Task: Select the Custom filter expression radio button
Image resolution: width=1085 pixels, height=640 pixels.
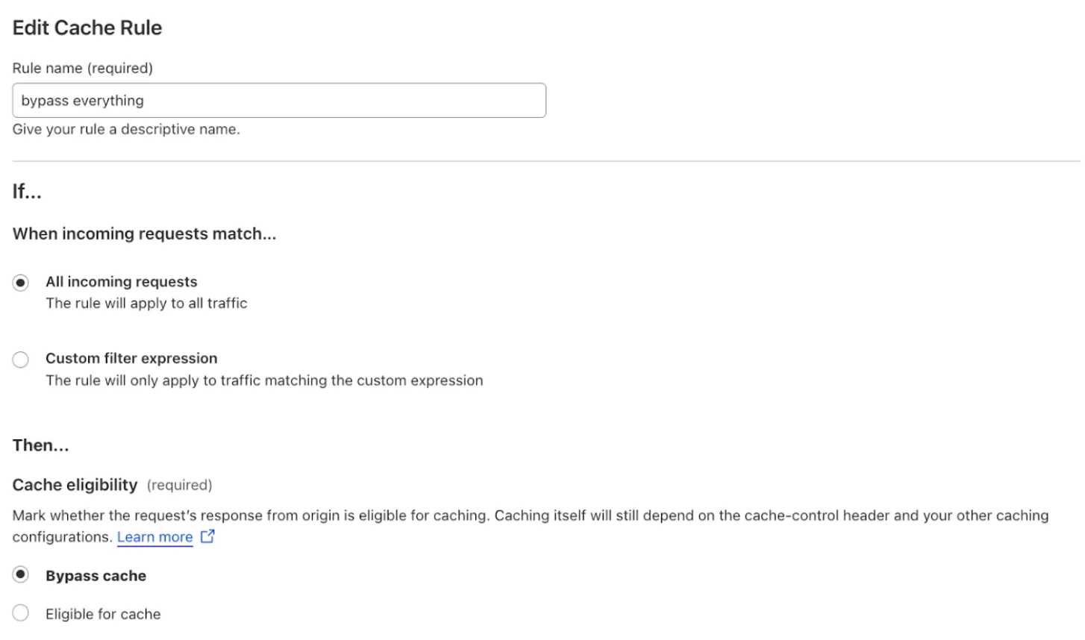Action: 21,360
